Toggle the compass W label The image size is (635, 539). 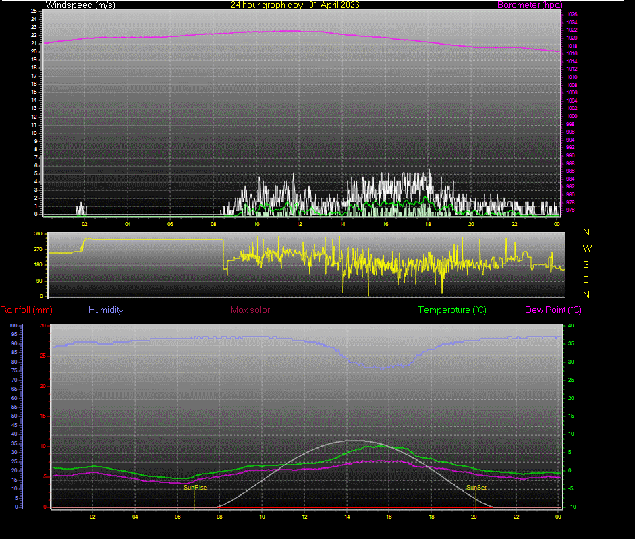click(586, 248)
